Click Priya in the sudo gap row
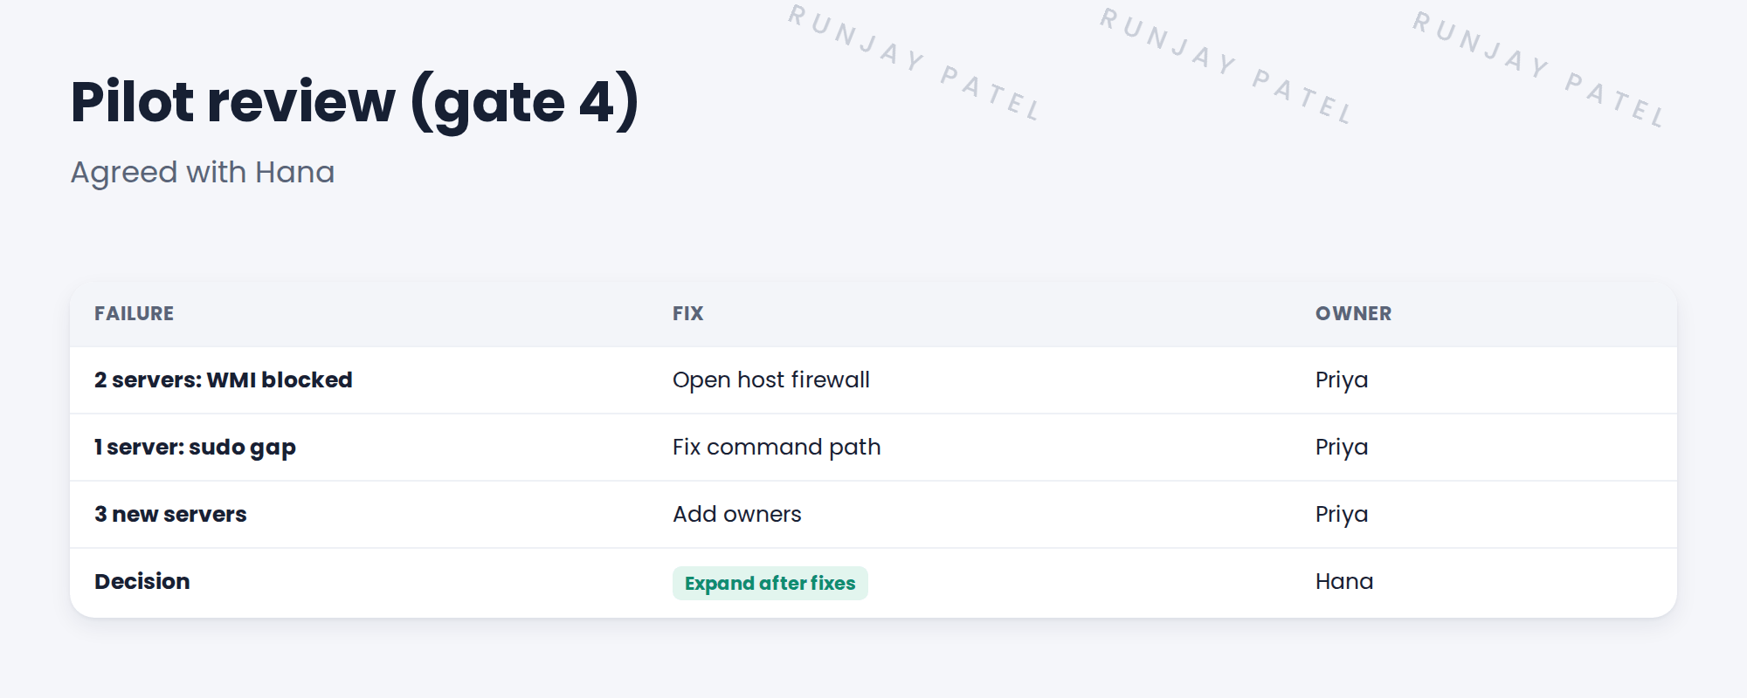 coord(1342,448)
